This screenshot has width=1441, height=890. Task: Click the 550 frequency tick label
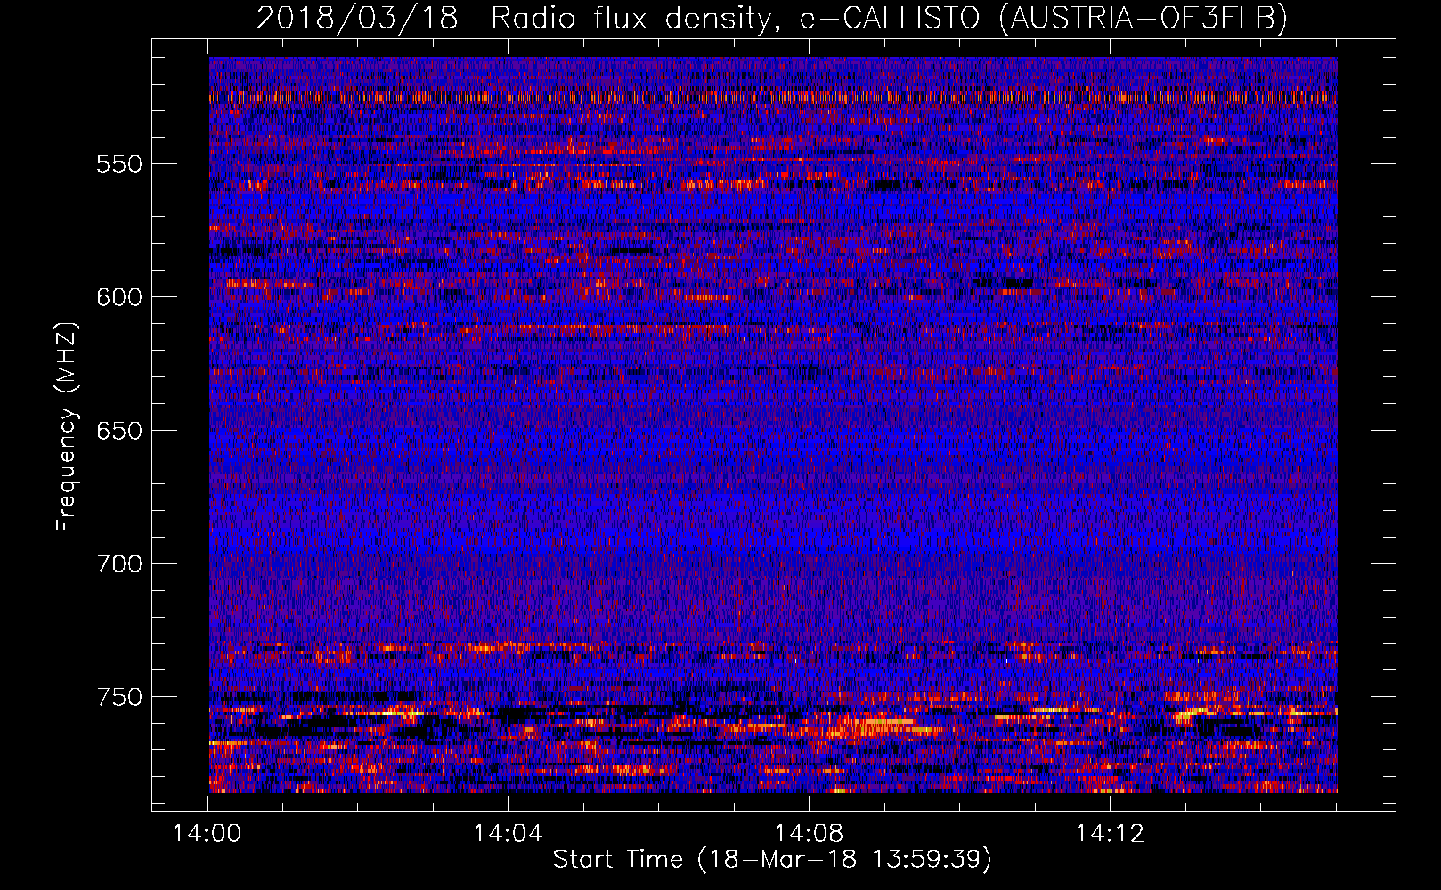coord(119,164)
